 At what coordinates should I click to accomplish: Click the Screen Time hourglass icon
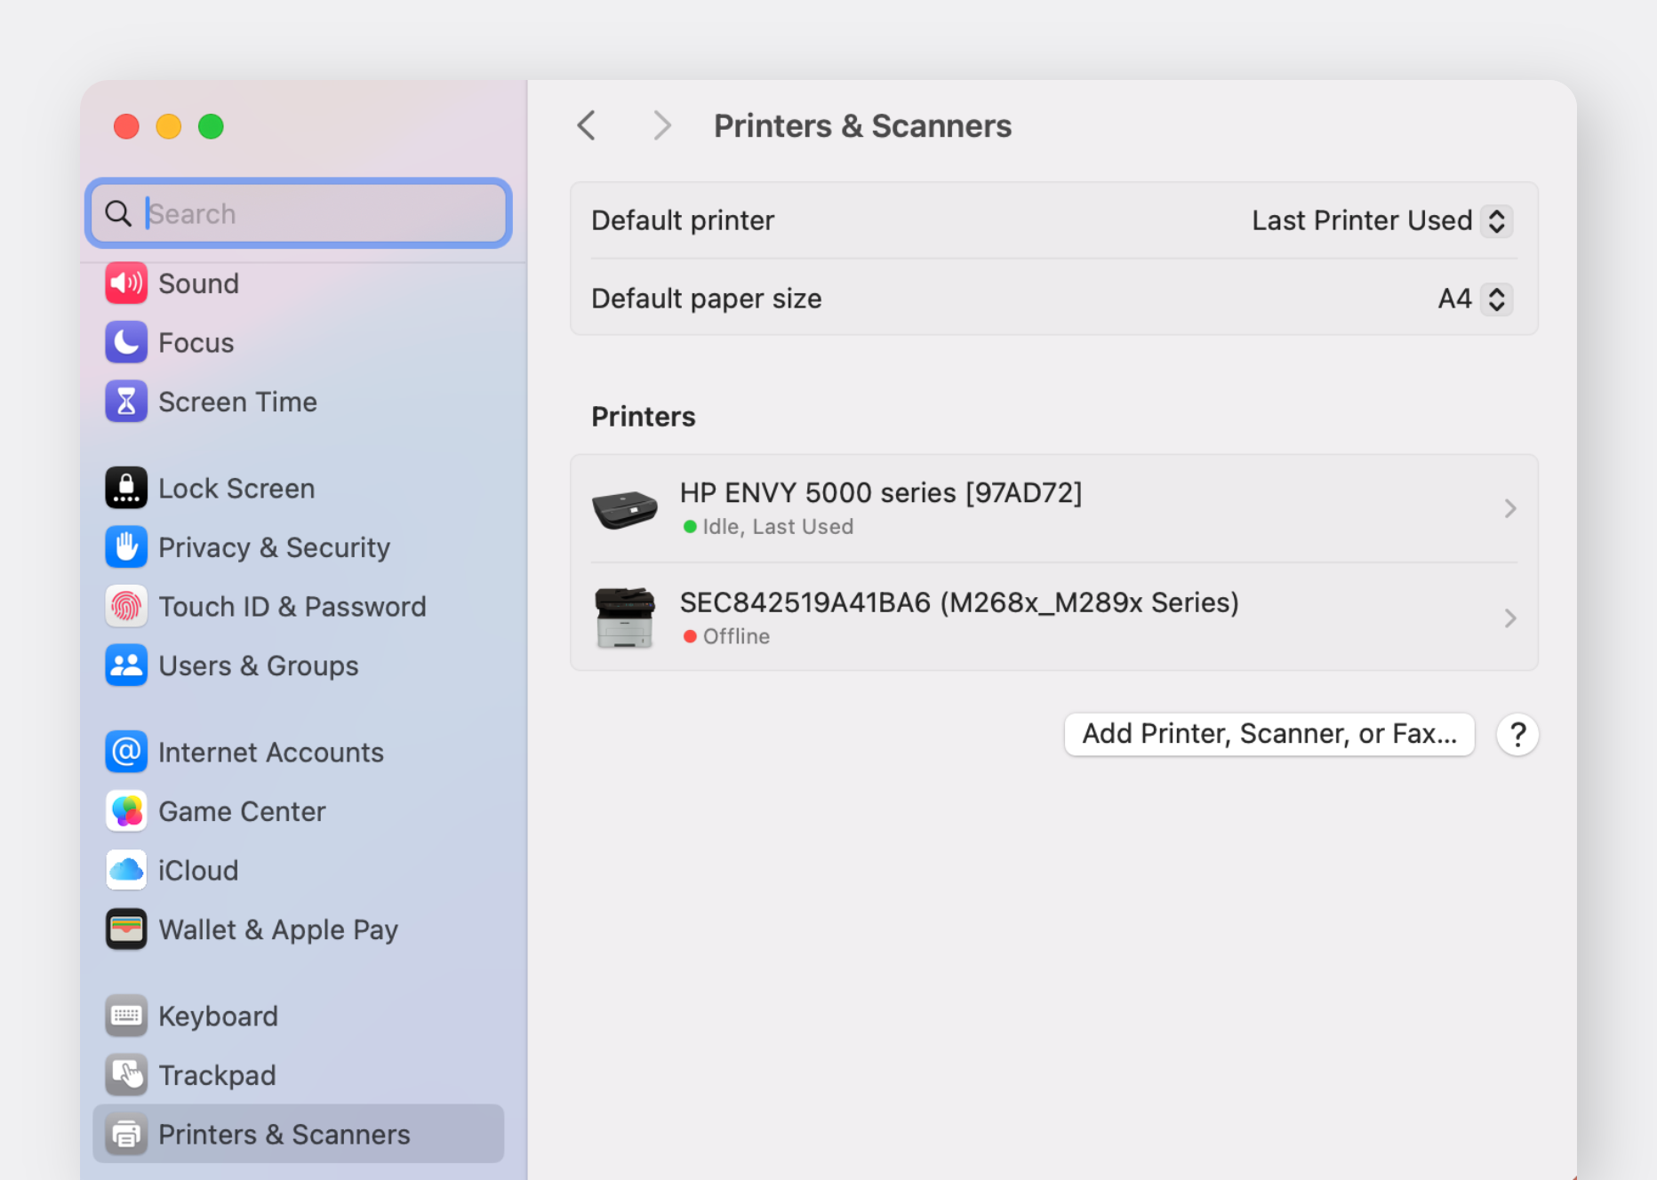pyautogui.click(x=126, y=402)
